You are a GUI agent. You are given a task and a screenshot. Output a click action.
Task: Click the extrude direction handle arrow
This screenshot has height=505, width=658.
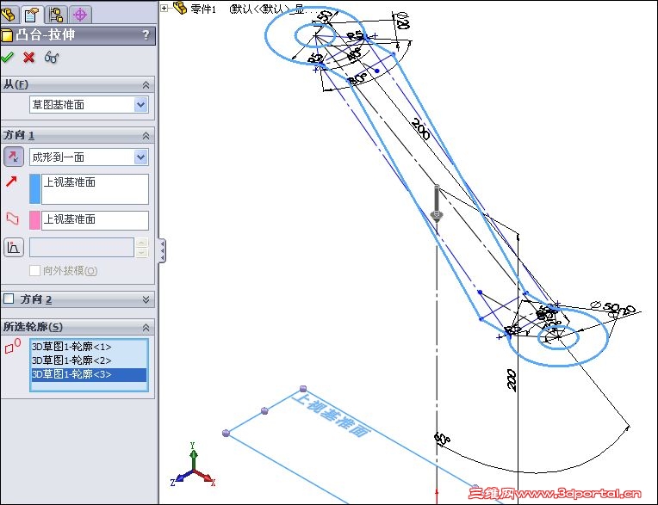click(437, 203)
